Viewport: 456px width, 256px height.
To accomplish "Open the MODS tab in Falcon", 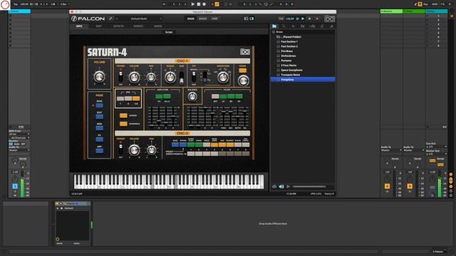I will pos(158,26).
